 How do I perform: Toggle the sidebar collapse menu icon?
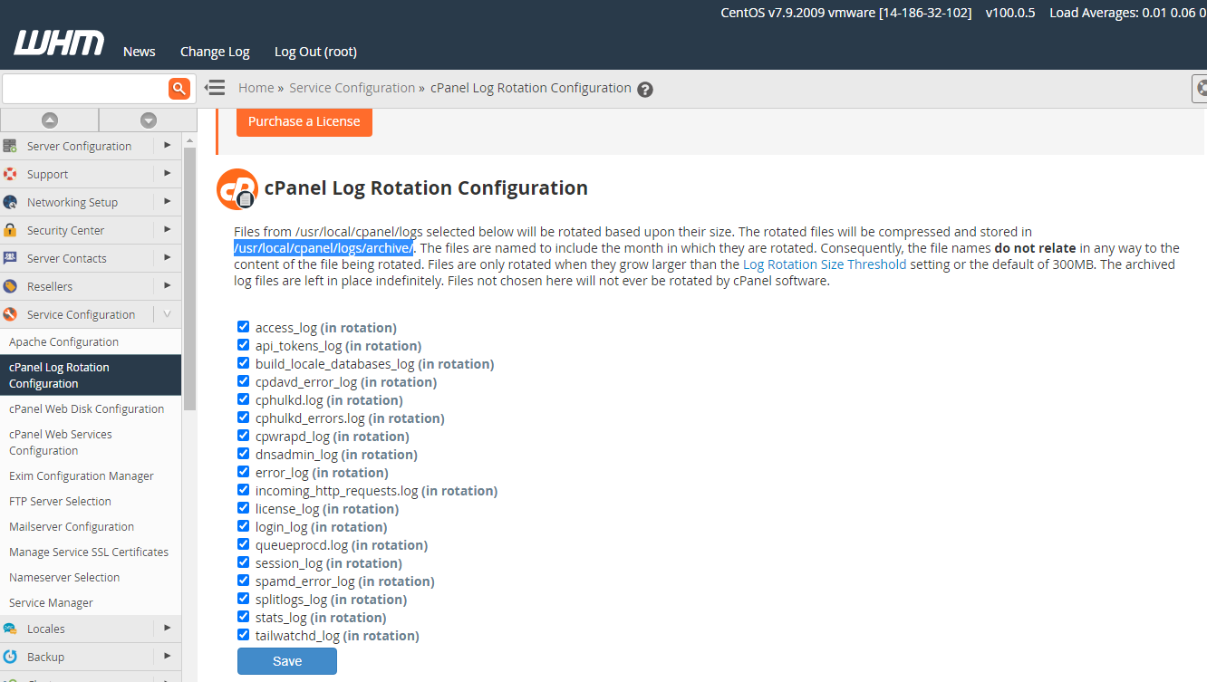215,88
